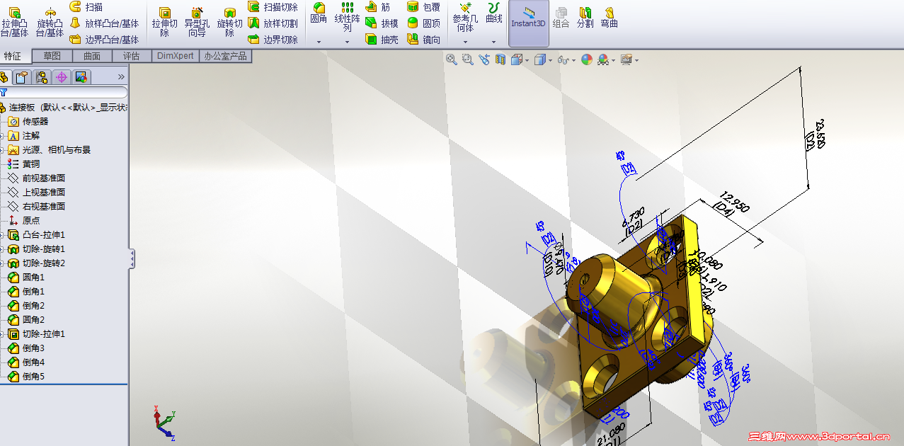Select the 圆顶 dome tool
Viewport: 904px width, 446px height.
423,23
